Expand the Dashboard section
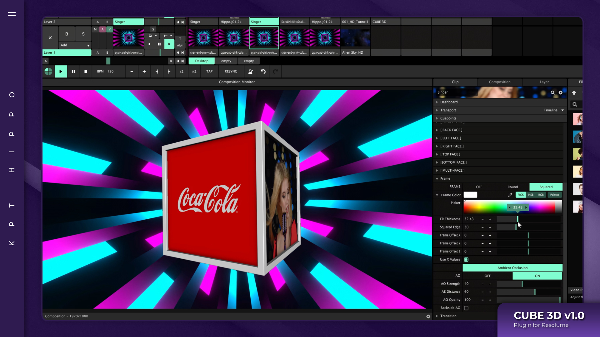This screenshot has width=600, height=337. click(x=500, y=102)
